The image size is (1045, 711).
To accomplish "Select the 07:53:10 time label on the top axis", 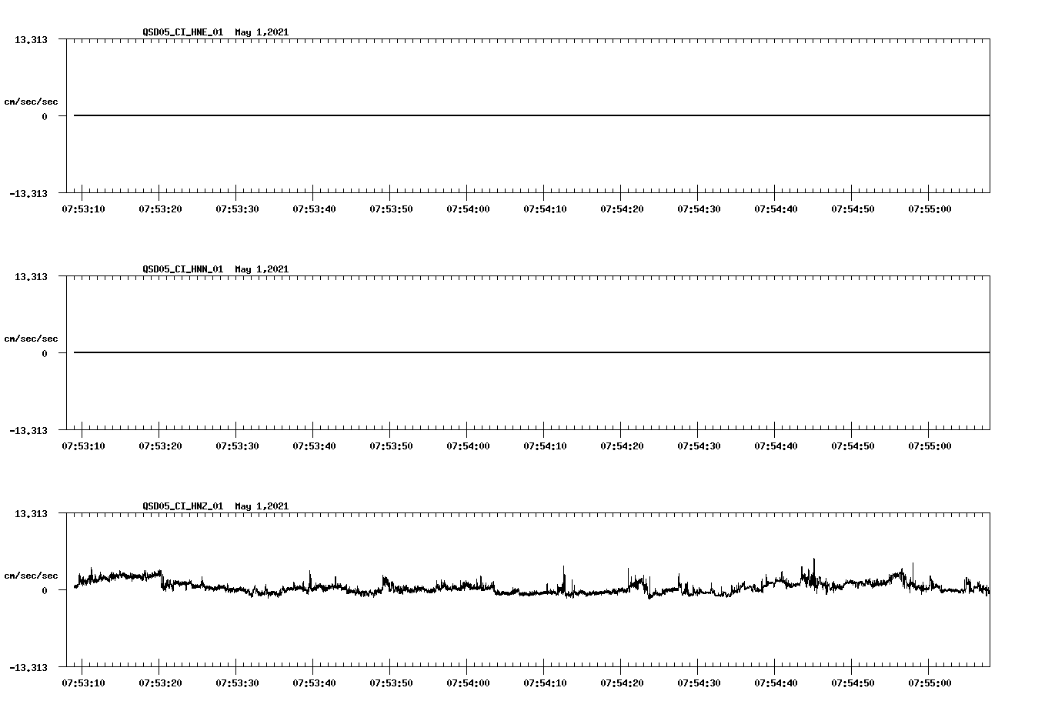I will [84, 207].
